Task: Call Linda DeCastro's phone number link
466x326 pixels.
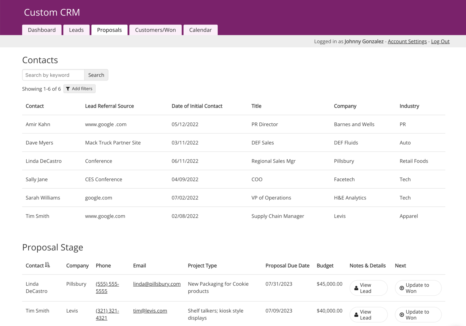Action: tap(107, 287)
